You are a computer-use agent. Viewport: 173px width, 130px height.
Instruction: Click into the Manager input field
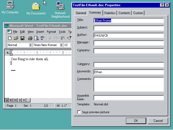tap(129, 43)
